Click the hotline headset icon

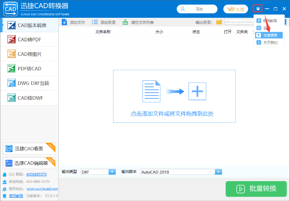[x=5, y=182]
